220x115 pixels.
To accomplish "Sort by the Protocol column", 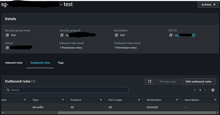I will 101,100.
